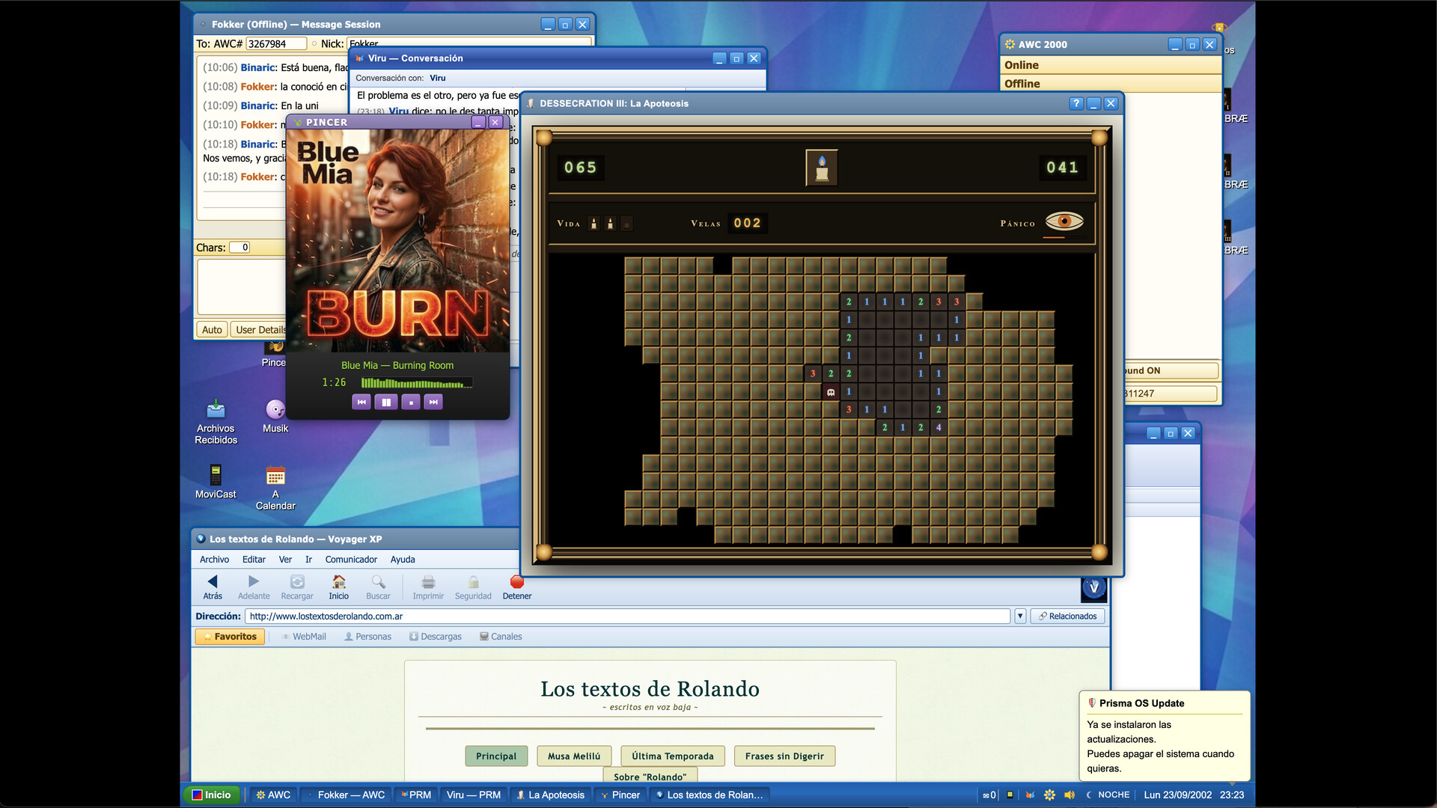1437x808 pixels.
Task: Switch to La Apoteosis taskbar item
Action: coord(551,795)
